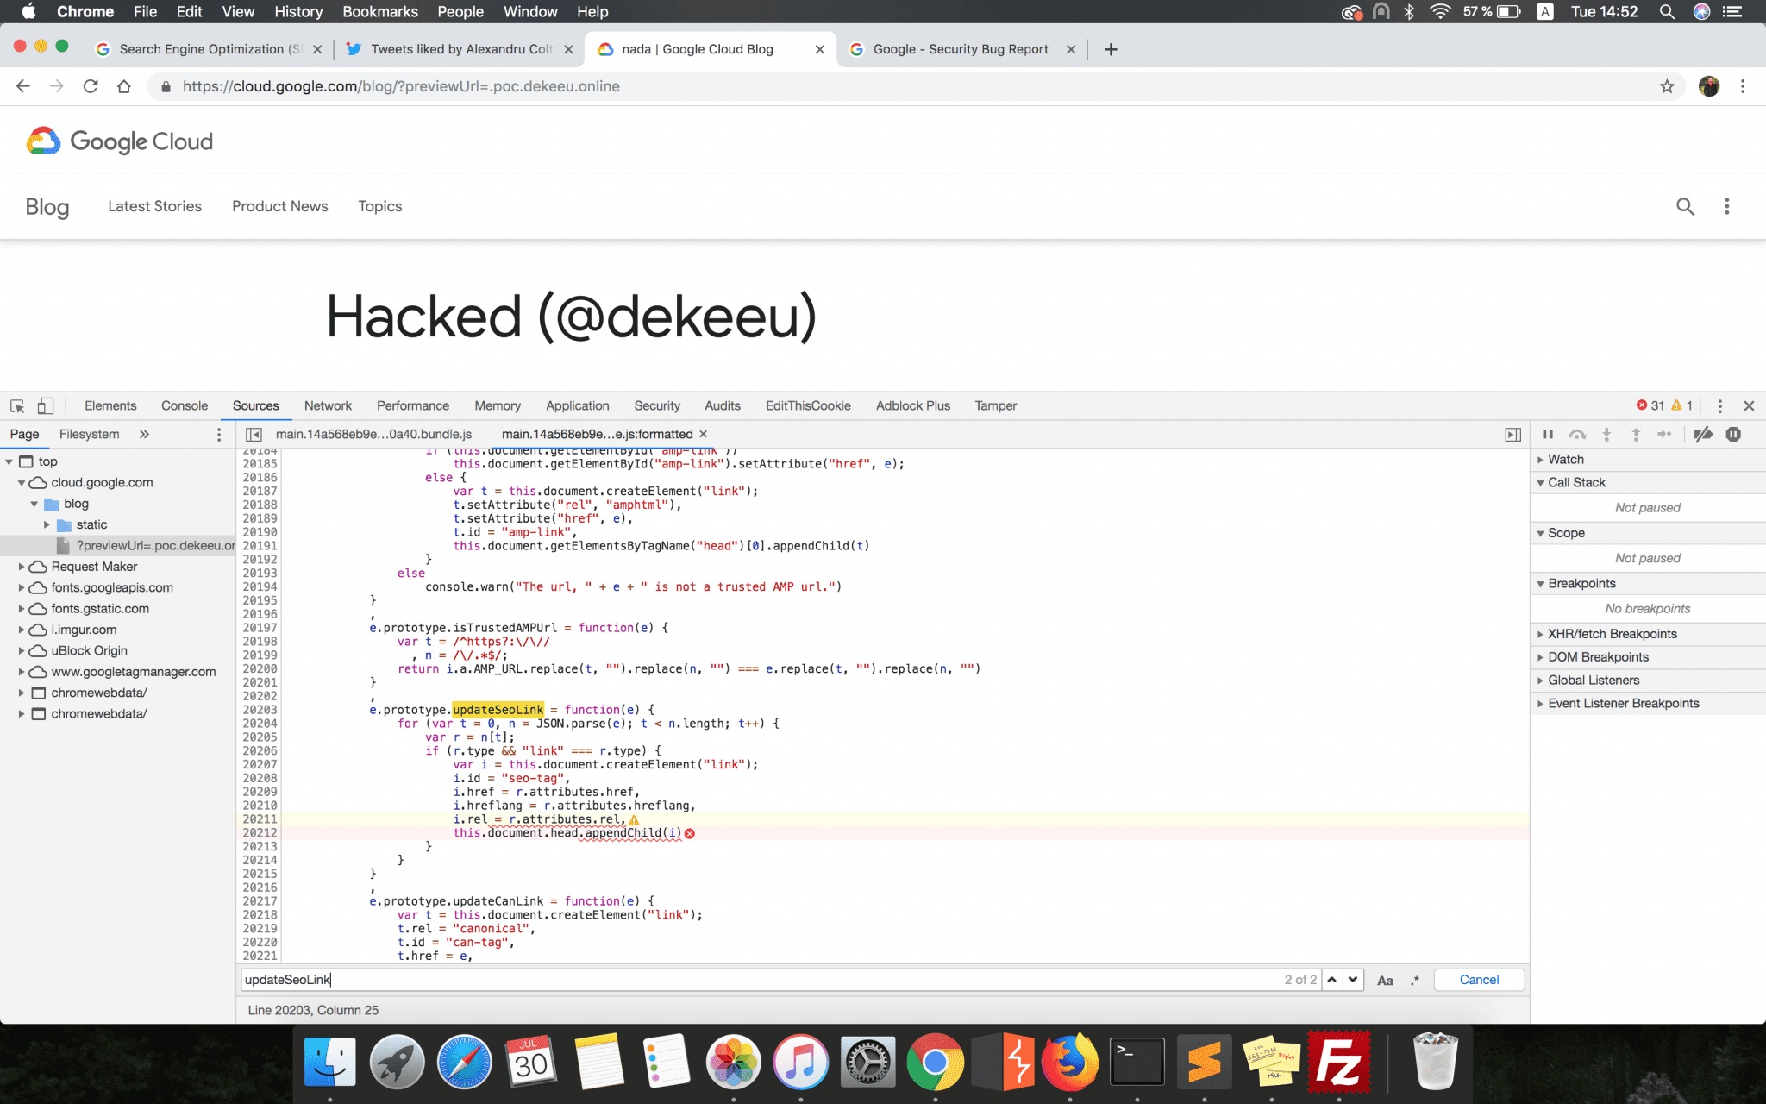This screenshot has height=1104, width=1766.
Task: Reload the page button
Action: (90, 86)
